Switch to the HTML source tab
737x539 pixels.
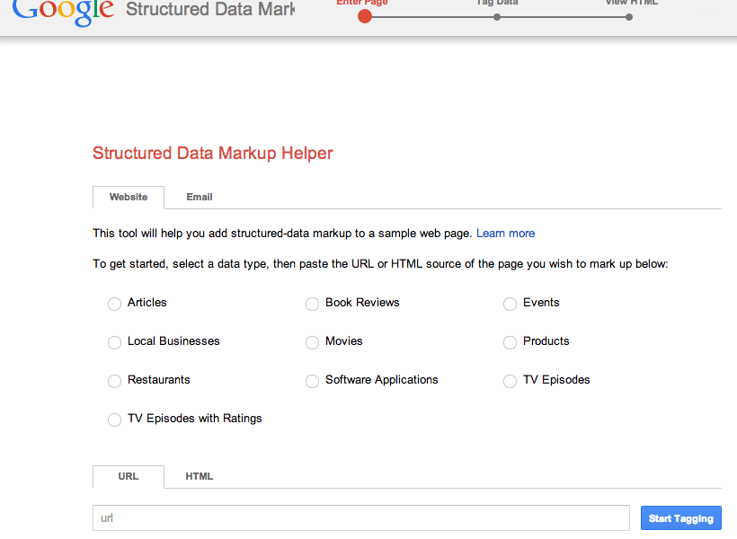[200, 476]
